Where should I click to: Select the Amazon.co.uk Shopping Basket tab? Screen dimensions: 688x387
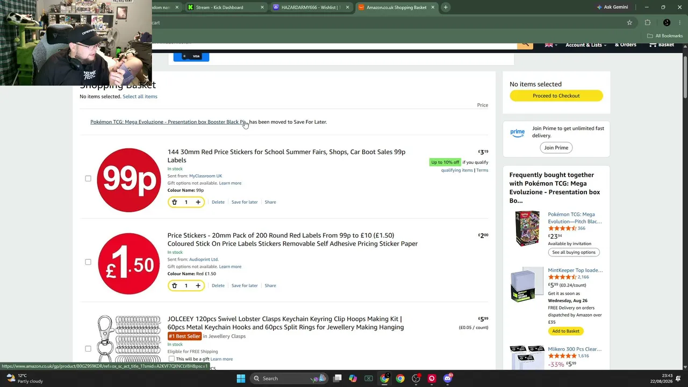[397, 8]
